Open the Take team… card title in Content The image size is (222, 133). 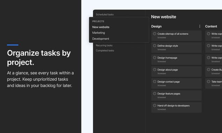[217, 82]
